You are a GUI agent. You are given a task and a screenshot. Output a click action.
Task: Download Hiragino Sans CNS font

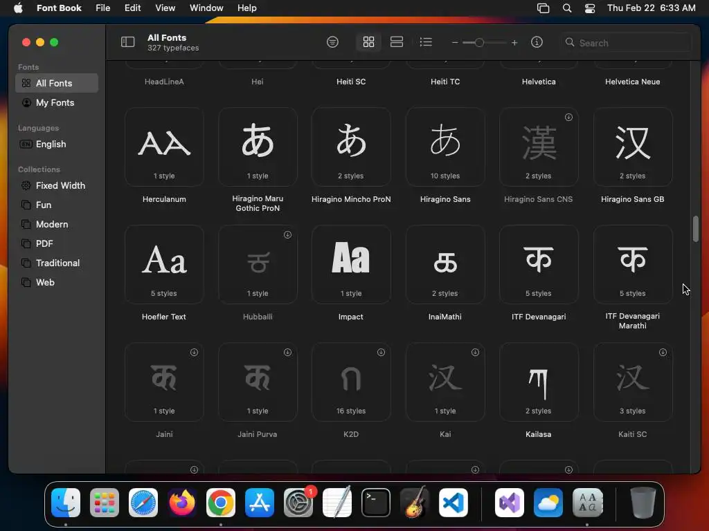point(568,118)
